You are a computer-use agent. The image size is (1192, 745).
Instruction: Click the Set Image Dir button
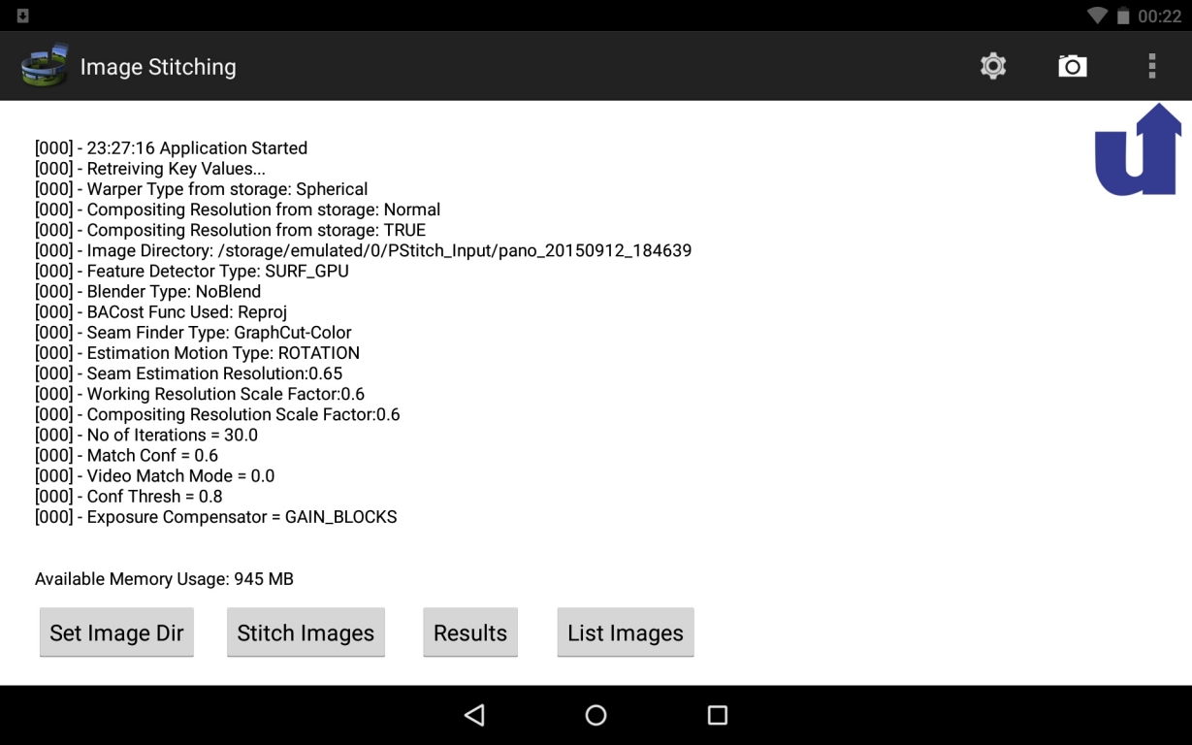116,632
